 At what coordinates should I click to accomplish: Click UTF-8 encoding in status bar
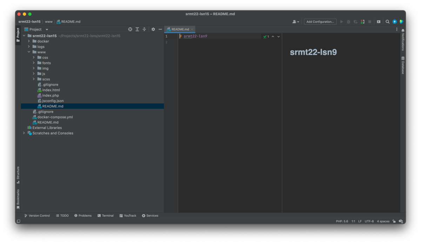click(x=369, y=221)
